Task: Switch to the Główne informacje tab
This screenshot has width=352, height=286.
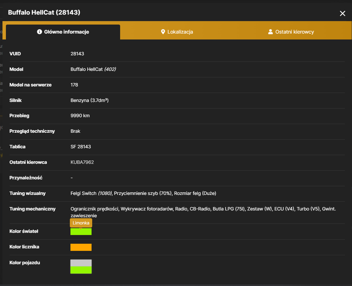Action: point(63,32)
